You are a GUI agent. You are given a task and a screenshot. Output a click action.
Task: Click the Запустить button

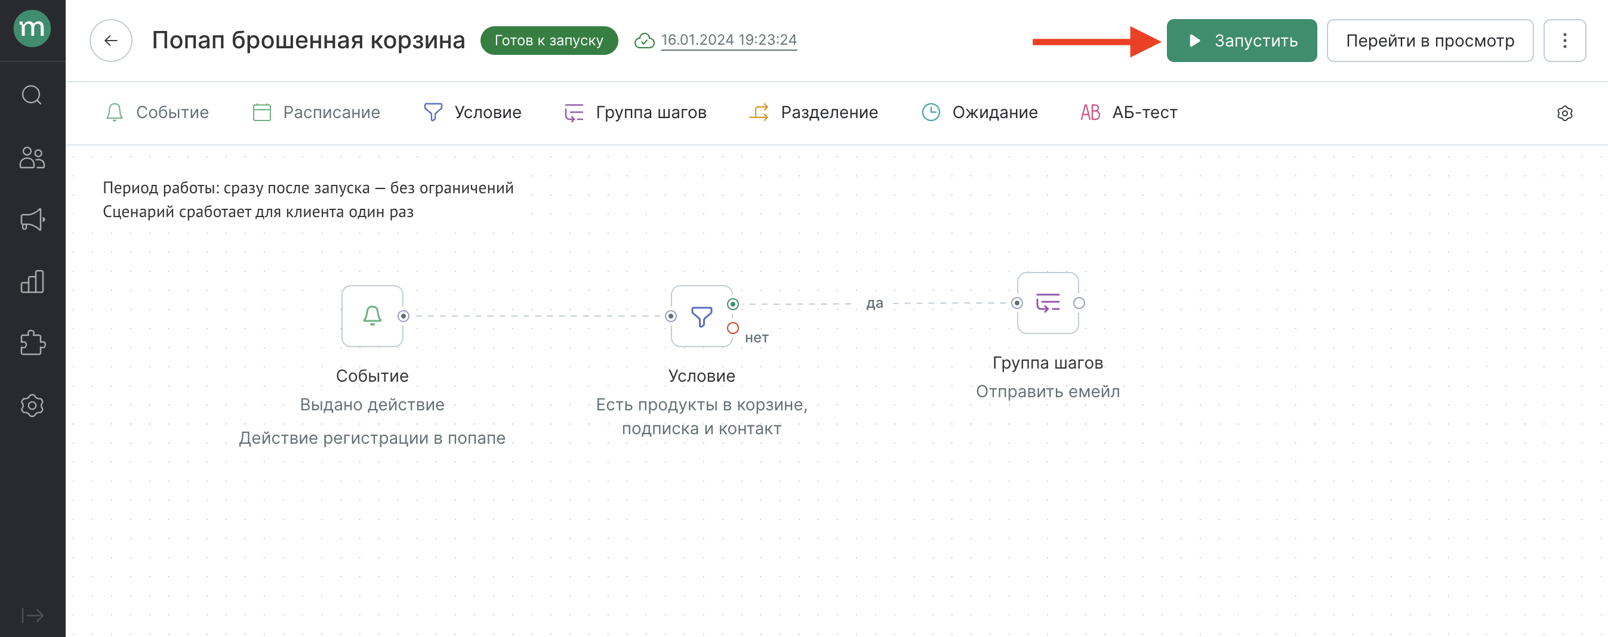pyautogui.click(x=1241, y=41)
